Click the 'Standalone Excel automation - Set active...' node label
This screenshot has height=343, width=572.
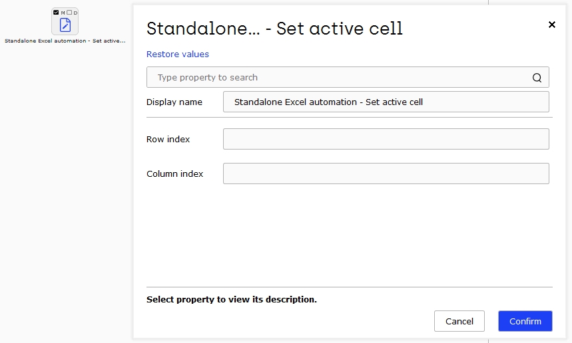coord(65,41)
